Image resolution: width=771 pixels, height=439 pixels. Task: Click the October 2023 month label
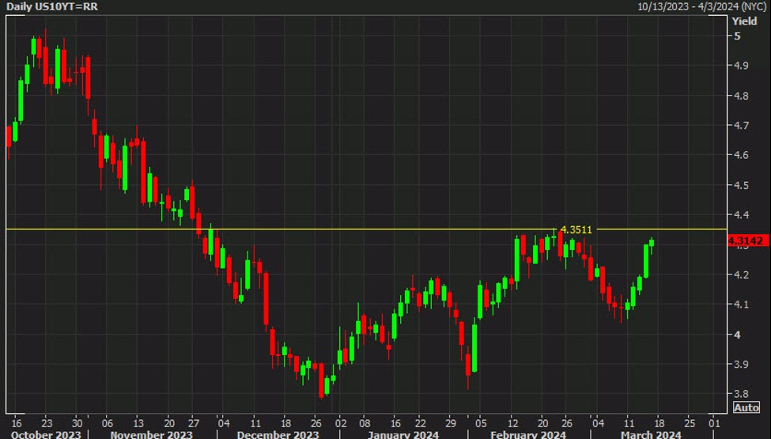[x=46, y=434]
